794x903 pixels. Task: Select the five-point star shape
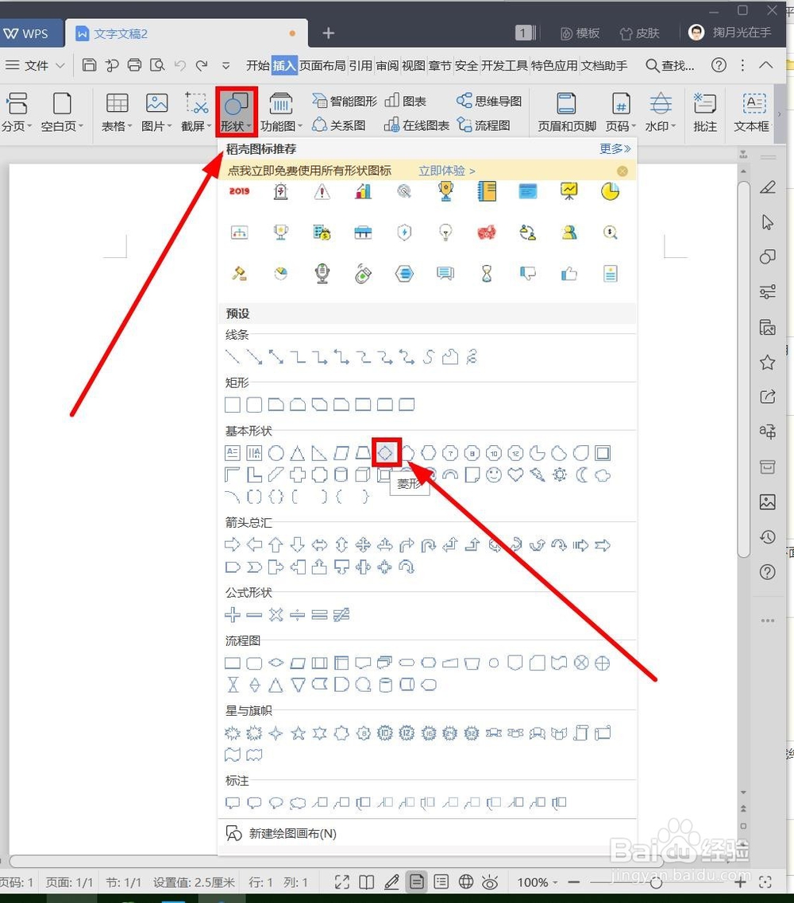tap(298, 732)
